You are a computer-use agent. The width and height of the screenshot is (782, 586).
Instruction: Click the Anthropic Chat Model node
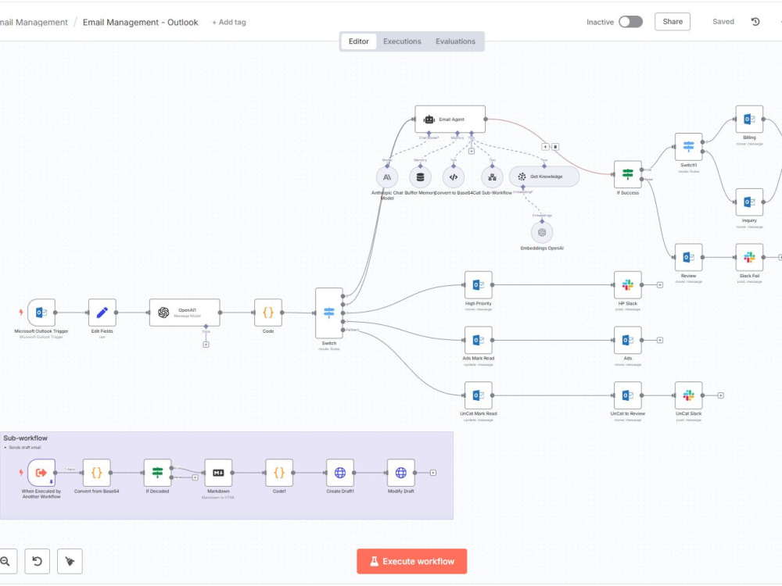tap(387, 177)
